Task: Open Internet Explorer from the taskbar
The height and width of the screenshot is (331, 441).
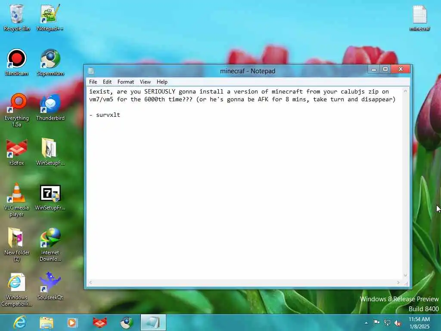Action: 20,322
